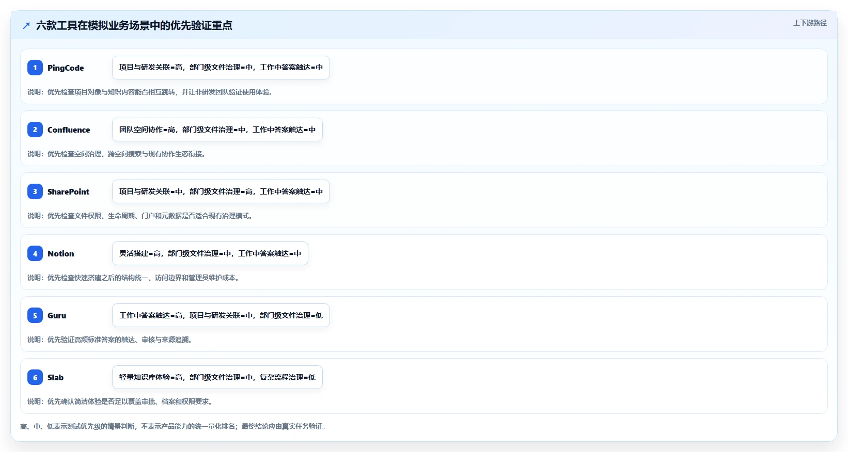
Task: Select number badge 5 for Guru
Action: 35,315
